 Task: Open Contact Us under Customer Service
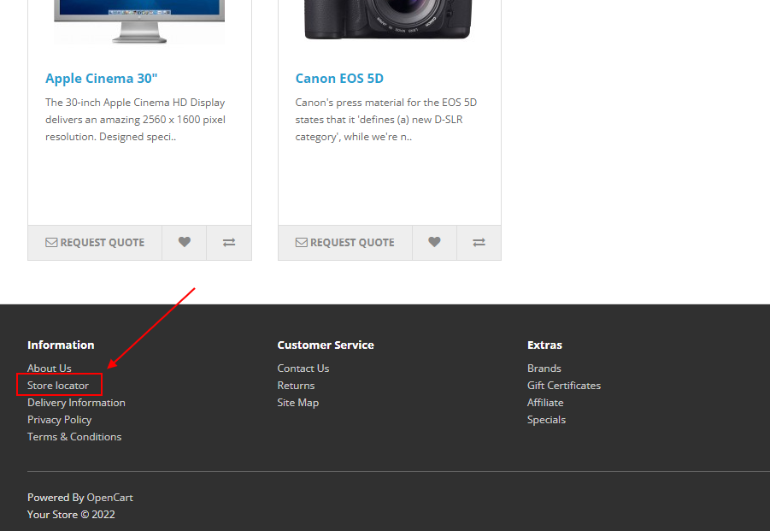click(303, 369)
